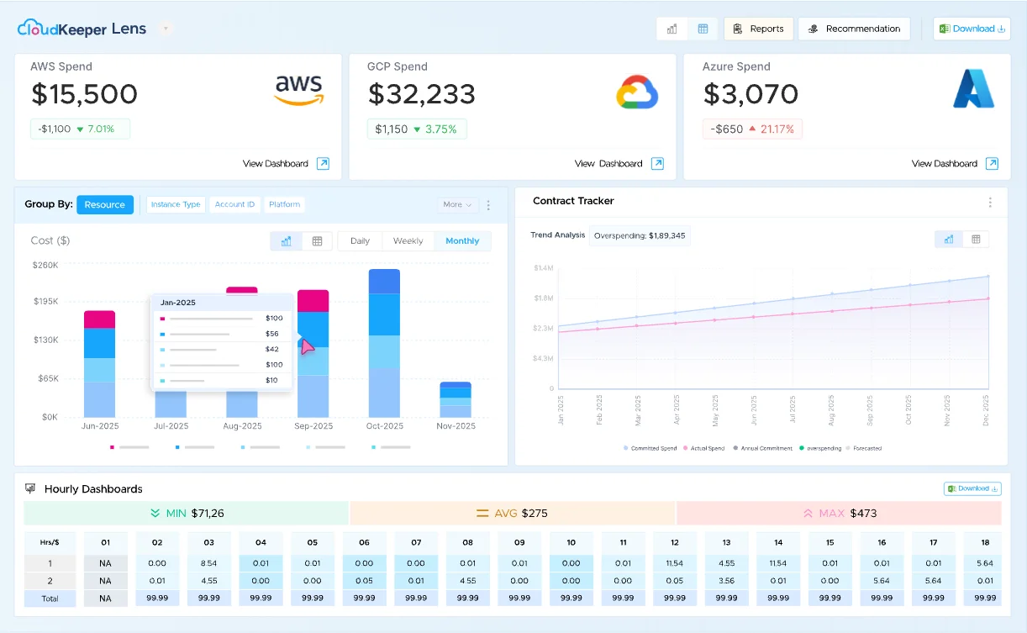This screenshot has width=1027, height=633.
Task: Open GCP View Dashboard arrow icon
Action: (657, 164)
